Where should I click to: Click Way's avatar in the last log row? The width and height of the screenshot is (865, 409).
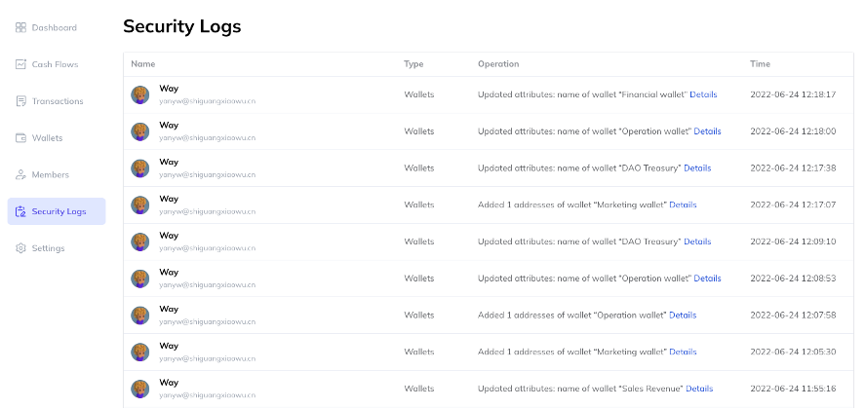(x=140, y=390)
